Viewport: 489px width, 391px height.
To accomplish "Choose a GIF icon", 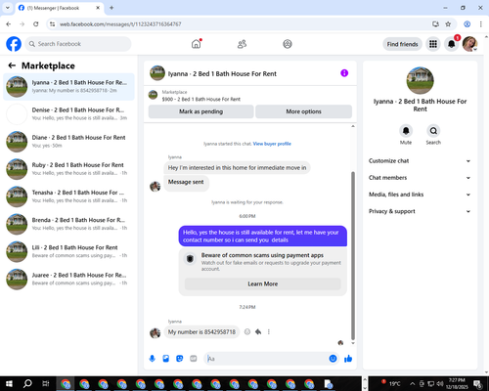I will [194, 359].
